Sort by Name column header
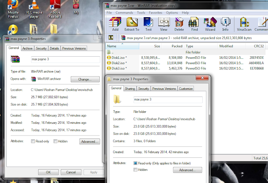Screen dimensions: 268x183 click(x=122, y=46)
